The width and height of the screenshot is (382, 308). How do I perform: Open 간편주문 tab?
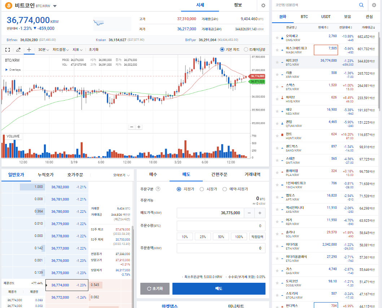[219, 175]
